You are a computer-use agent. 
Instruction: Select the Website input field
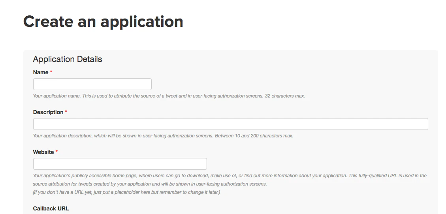tap(120, 164)
